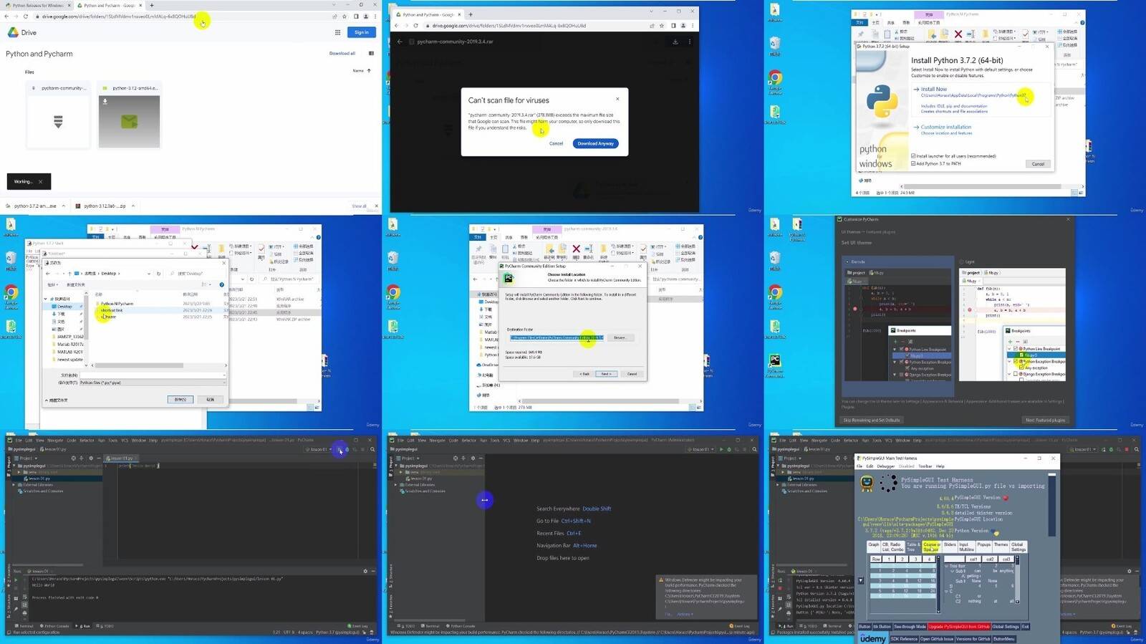Viewport: 1146px width, 644px height.
Task: Open Event Log in the empty-editor PyCharm window
Action: 740,626
